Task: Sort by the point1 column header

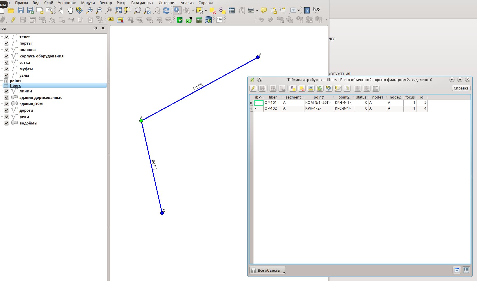Action: click(x=319, y=97)
